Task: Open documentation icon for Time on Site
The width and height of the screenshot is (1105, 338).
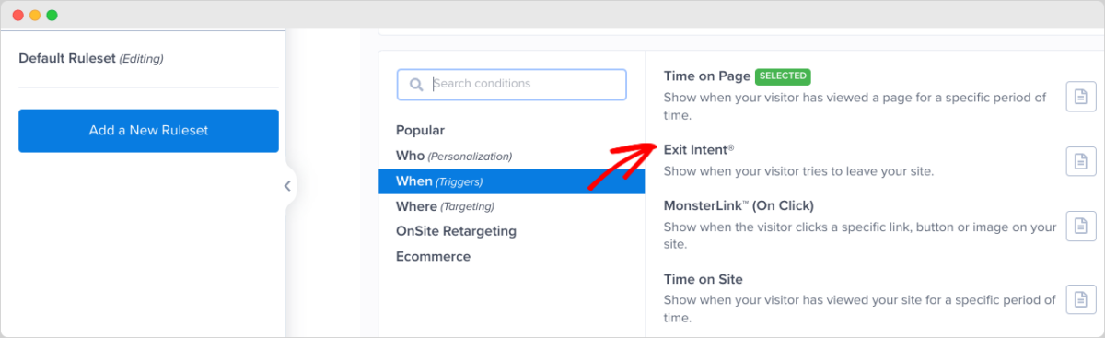Action: point(1081,299)
